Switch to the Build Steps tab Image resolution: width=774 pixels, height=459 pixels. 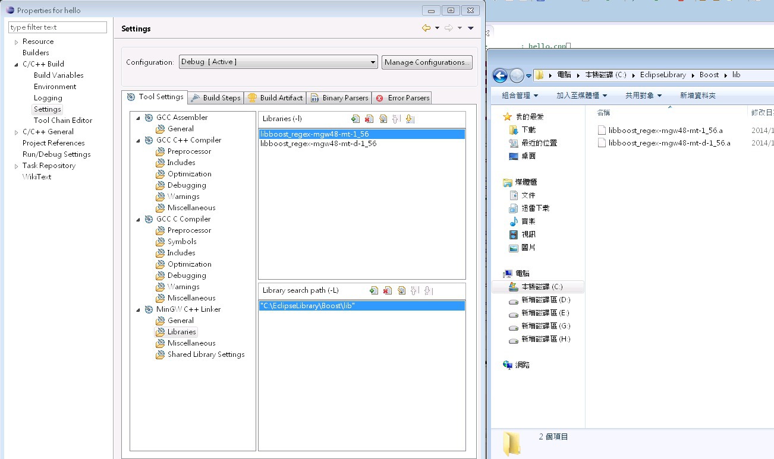pyautogui.click(x=216, y=98)
